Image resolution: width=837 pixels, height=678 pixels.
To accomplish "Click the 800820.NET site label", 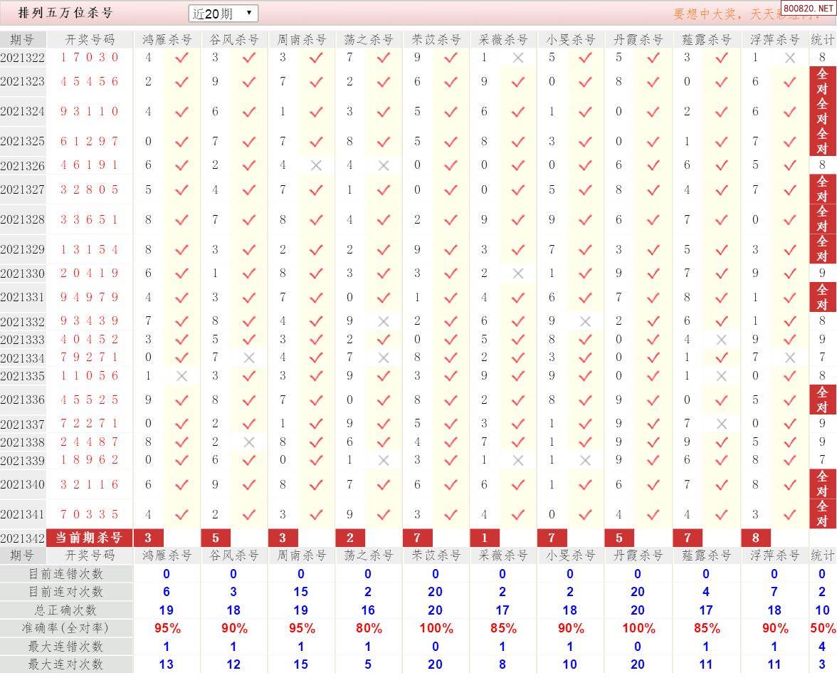I will tap(809, 8).
